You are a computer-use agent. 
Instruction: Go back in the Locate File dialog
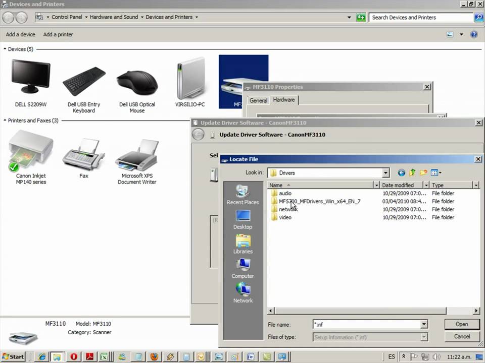pos(401,173)
